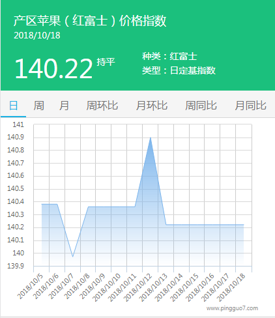Click the 类型：日定基指数 label
This screenshot has height=318, width=275.
tap(179, 70)
